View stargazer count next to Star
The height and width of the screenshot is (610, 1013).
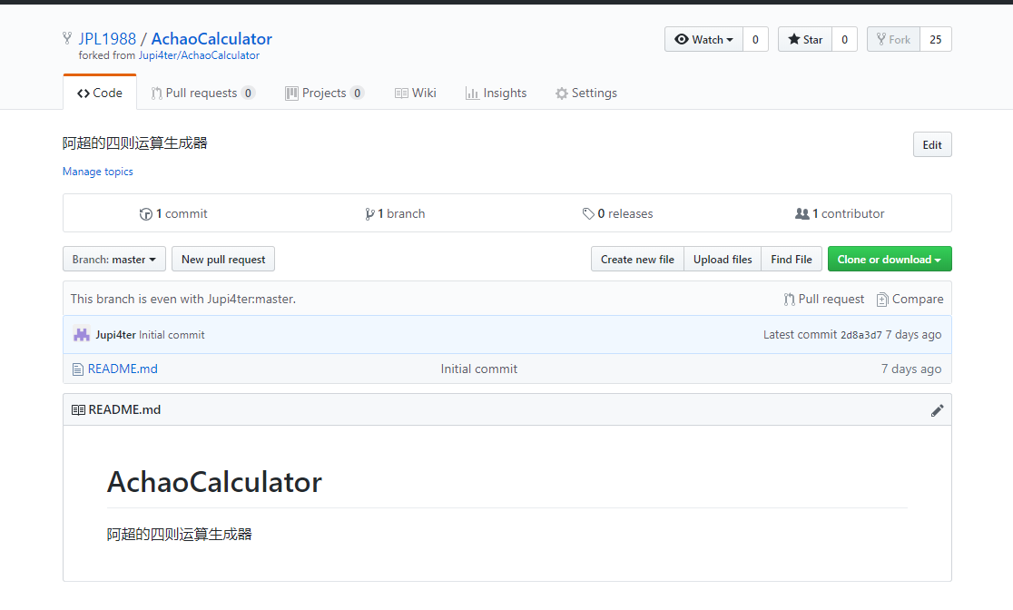[844, 39]
